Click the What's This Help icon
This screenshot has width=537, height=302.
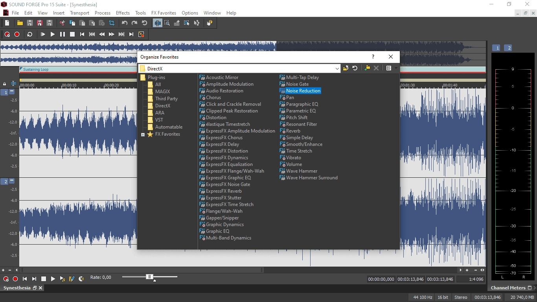(x=210, y=23)
